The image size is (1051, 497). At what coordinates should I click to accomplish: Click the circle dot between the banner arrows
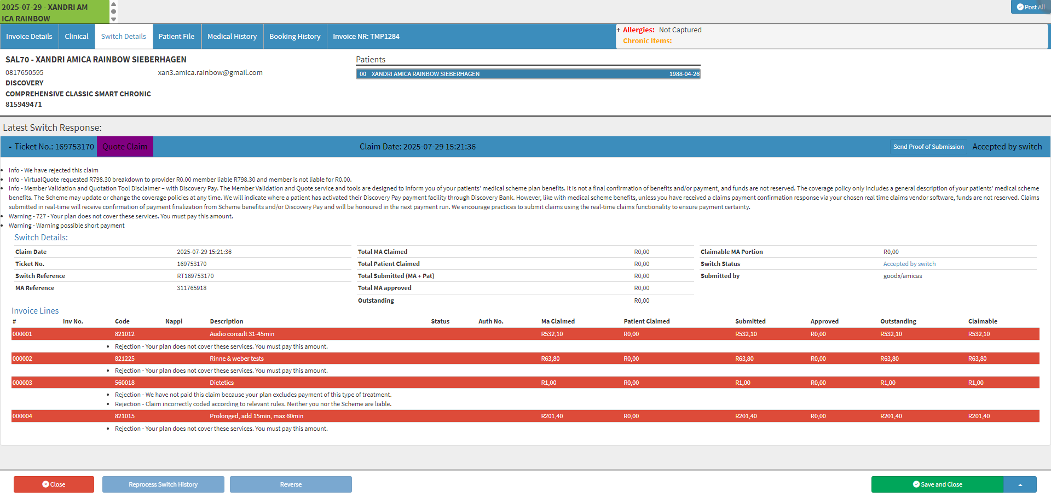[x=113, y=11]
